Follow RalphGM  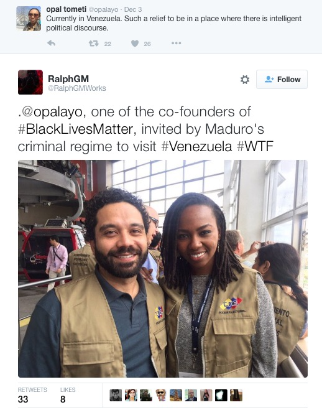coord(282,79)
